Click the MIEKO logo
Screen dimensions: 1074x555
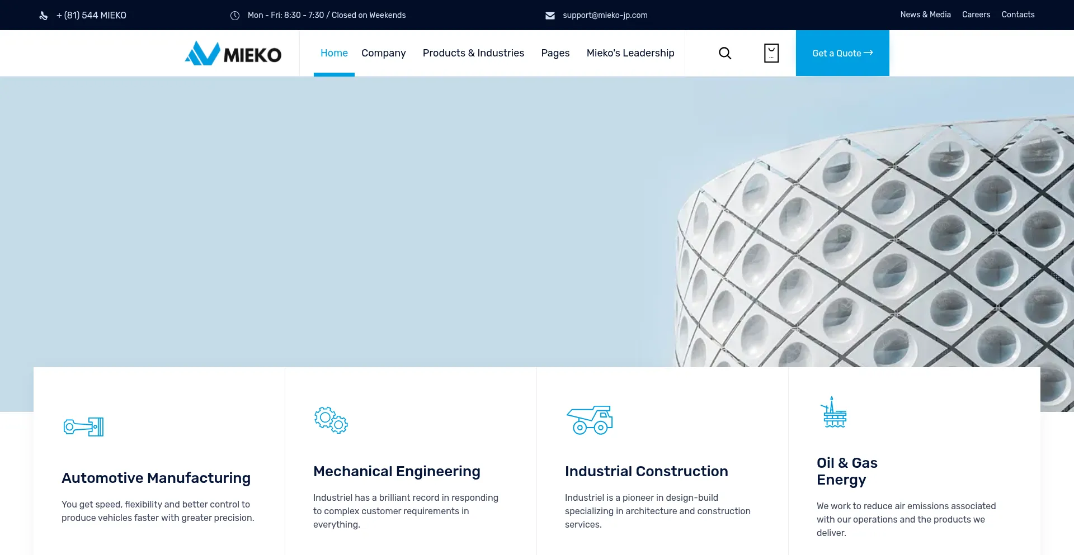click(x=233, y=54)
